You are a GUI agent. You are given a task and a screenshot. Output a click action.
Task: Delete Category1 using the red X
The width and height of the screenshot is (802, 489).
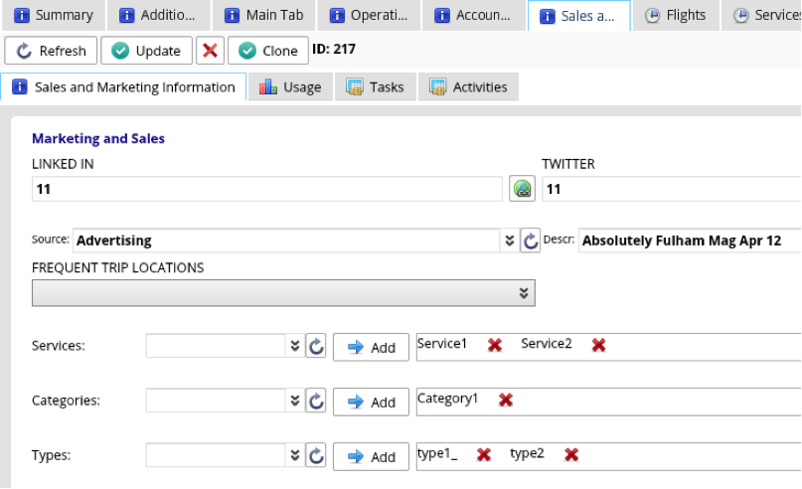(505, 400)
